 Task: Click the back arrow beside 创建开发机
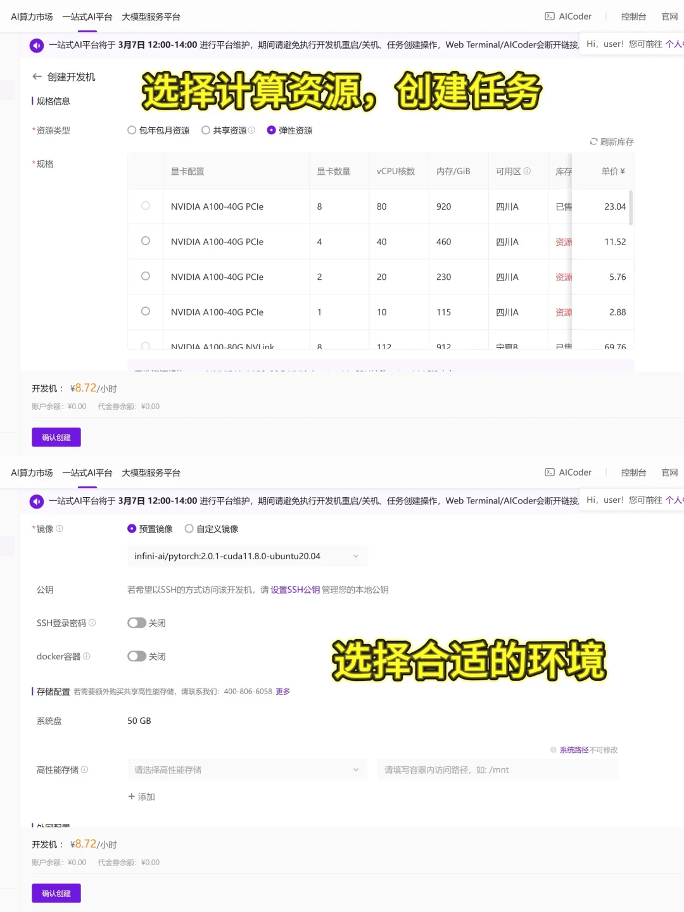[x=37, y=77]
